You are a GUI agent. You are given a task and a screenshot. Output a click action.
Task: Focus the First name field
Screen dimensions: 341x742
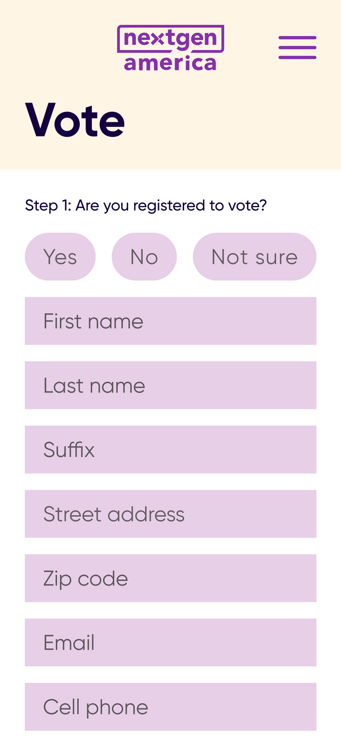click(170, 321)
